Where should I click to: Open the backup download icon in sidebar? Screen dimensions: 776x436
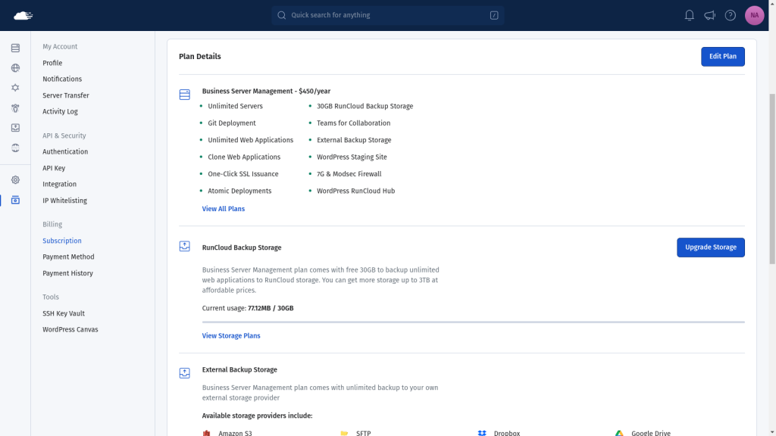(x=15, y=128)
